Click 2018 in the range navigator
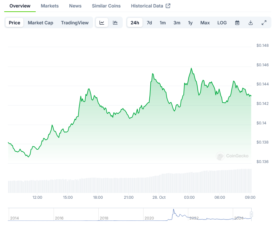Viewport: 274px width, 226px height. (104, 218)
